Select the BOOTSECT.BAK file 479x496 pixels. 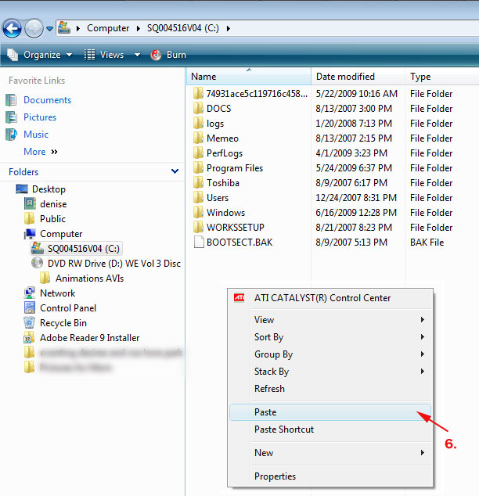pyautogui.click(x=239, y=243)
